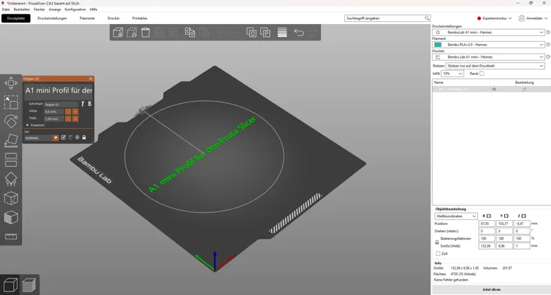The width and height of the screenshot is (551, 295).
Task: Switch to layers preview view icon
Action: [29, 285]
